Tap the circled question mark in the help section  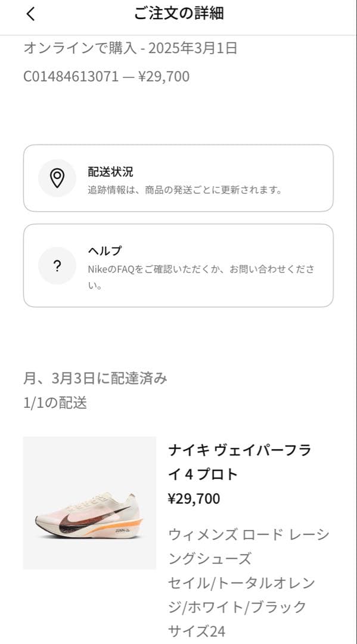coord(57,266)
